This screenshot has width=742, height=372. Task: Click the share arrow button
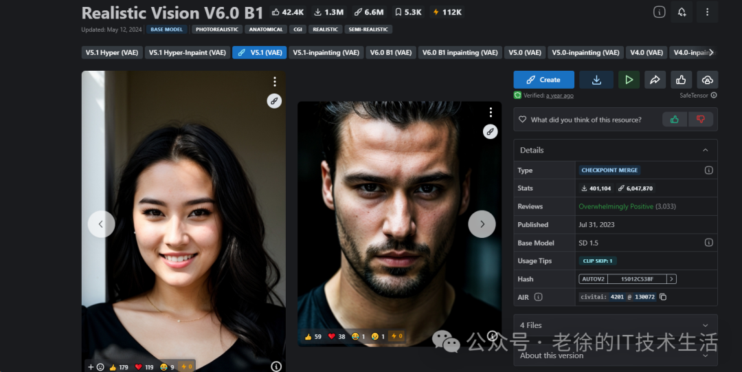pos(655,80)
